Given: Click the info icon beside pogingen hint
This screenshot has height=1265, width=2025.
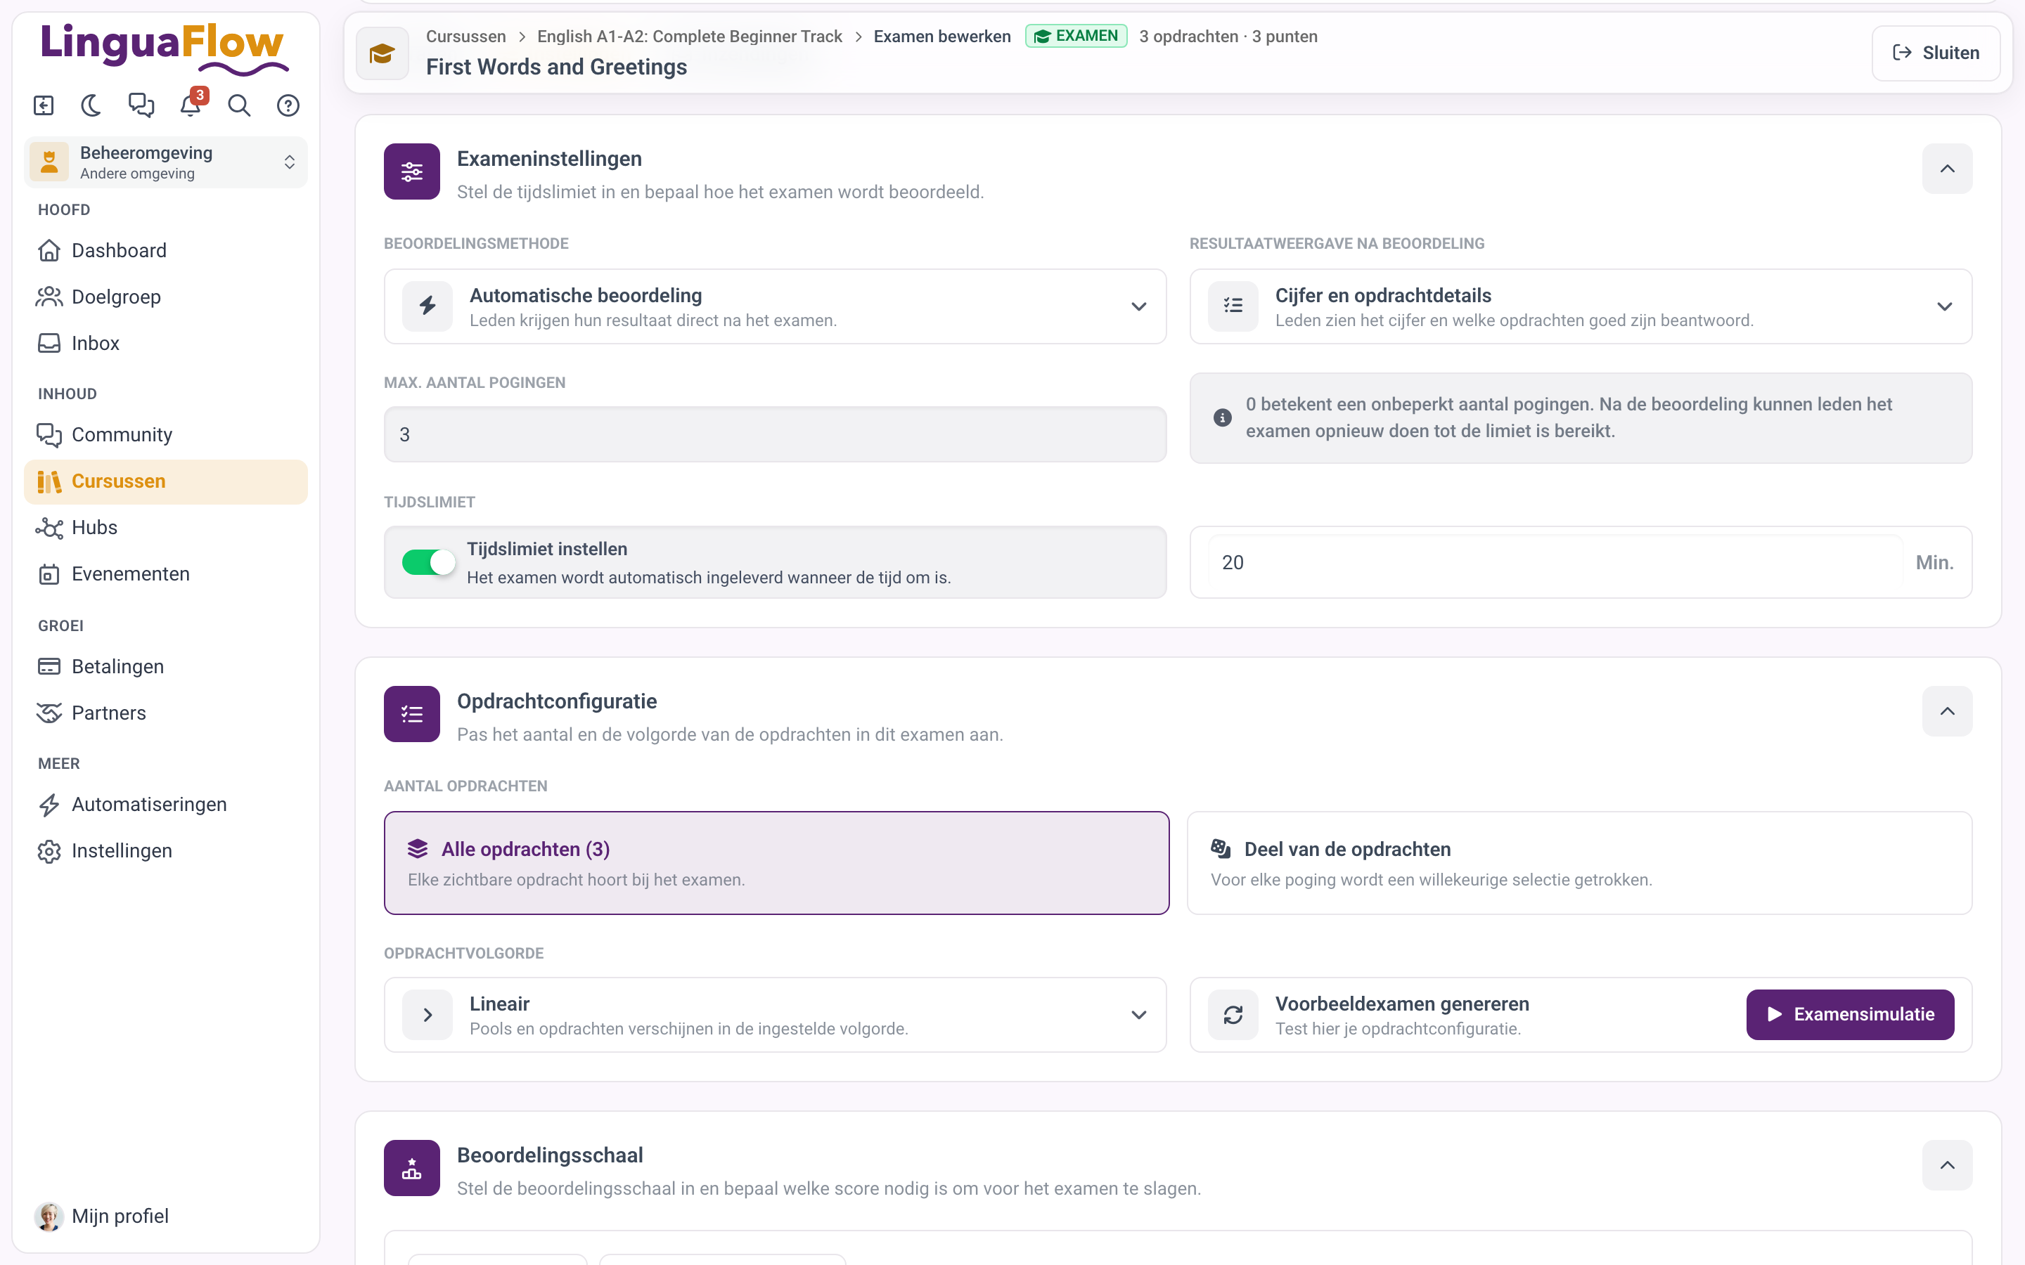Looking at the screenshot, I should 1223,417.
